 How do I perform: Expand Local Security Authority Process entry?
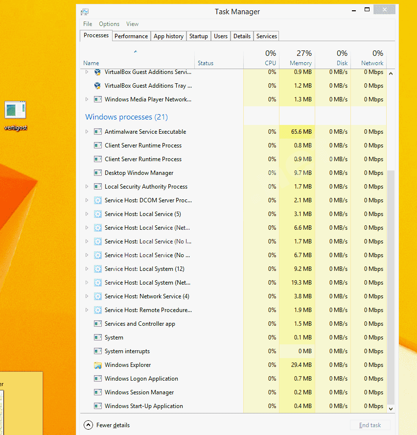[x=87, y=187]
